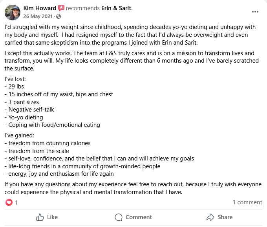Click the "I've lost:" list heading
This screenshot has width=267, height=227.
pyautogui.click(x=15, y=79)
